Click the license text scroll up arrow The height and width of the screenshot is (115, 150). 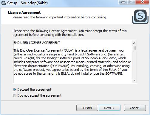134,43
